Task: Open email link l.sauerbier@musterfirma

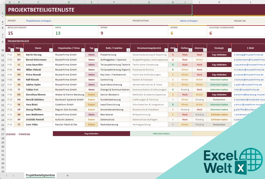Action: coord(249,65)
